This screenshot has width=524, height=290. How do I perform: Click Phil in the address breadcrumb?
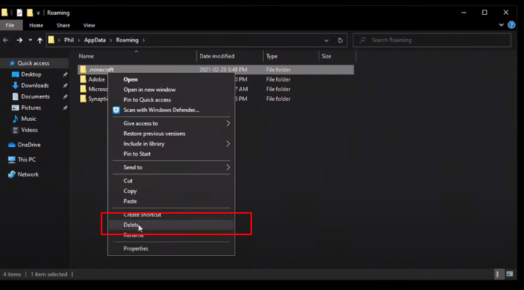69,40
